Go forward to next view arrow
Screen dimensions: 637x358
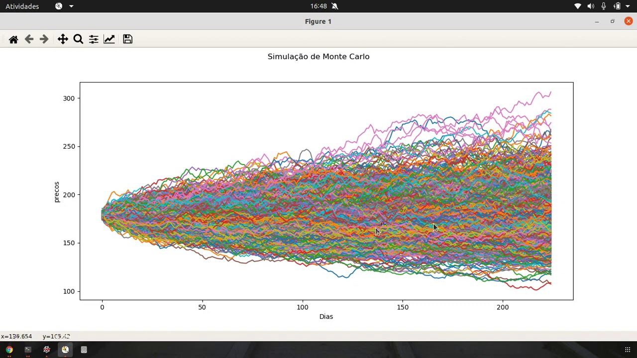[44, 39]
